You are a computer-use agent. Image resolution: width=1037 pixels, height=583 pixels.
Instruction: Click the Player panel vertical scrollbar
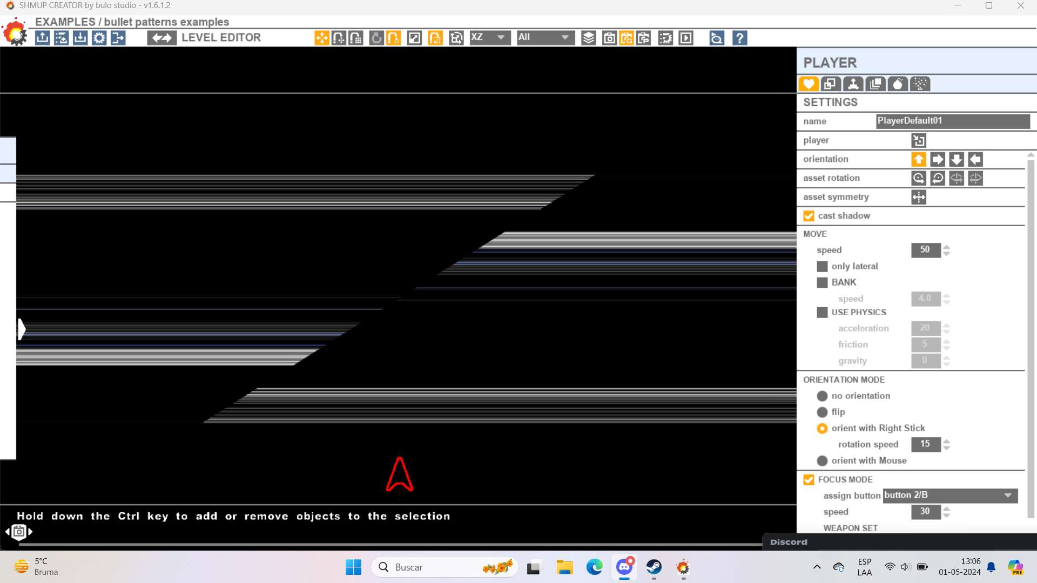click(x=1031, y=338)
